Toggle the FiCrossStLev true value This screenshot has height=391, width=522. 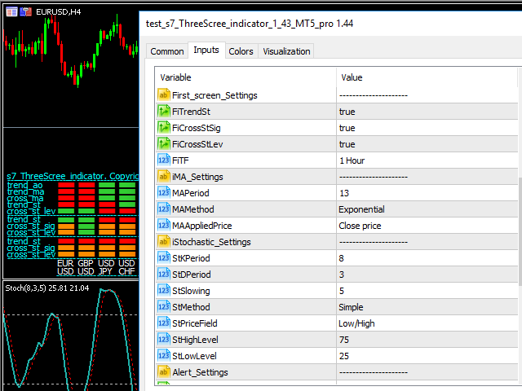(x=424, y=144)
